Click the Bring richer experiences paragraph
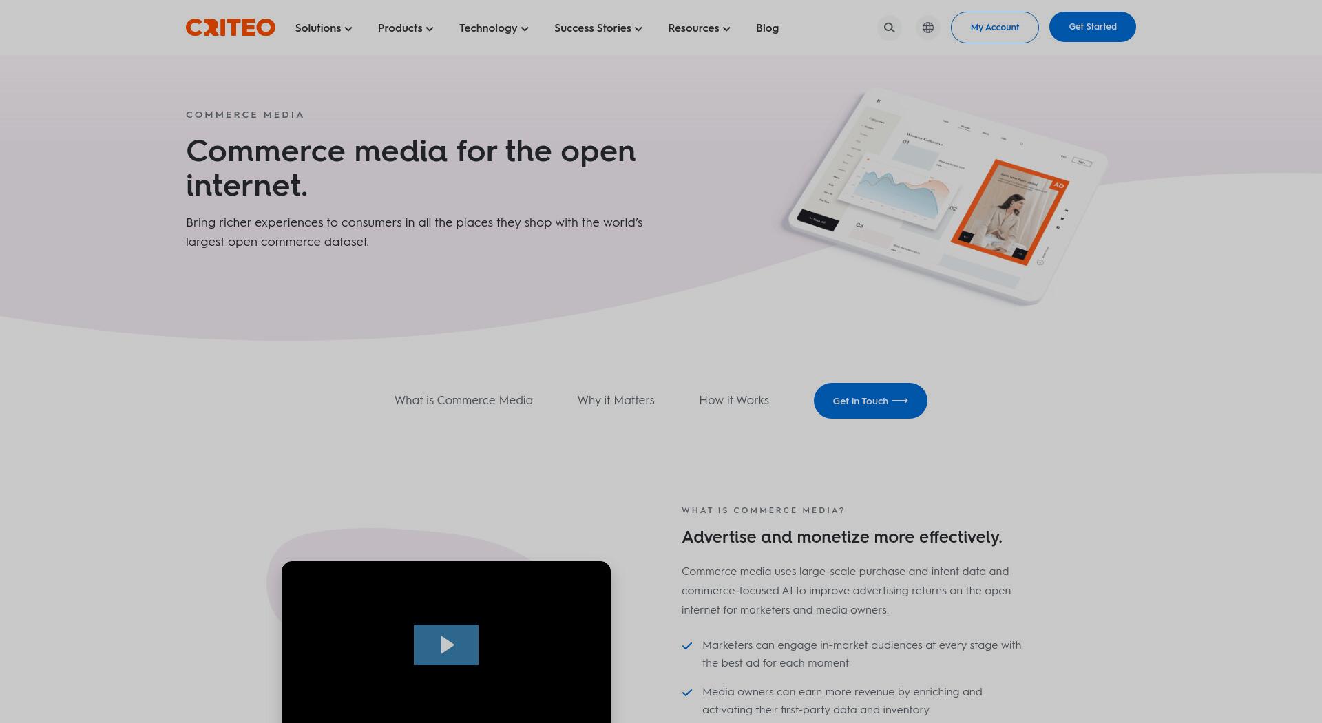Image resolution: width=1322 pixels, height=723 pixels. (415, 232)
